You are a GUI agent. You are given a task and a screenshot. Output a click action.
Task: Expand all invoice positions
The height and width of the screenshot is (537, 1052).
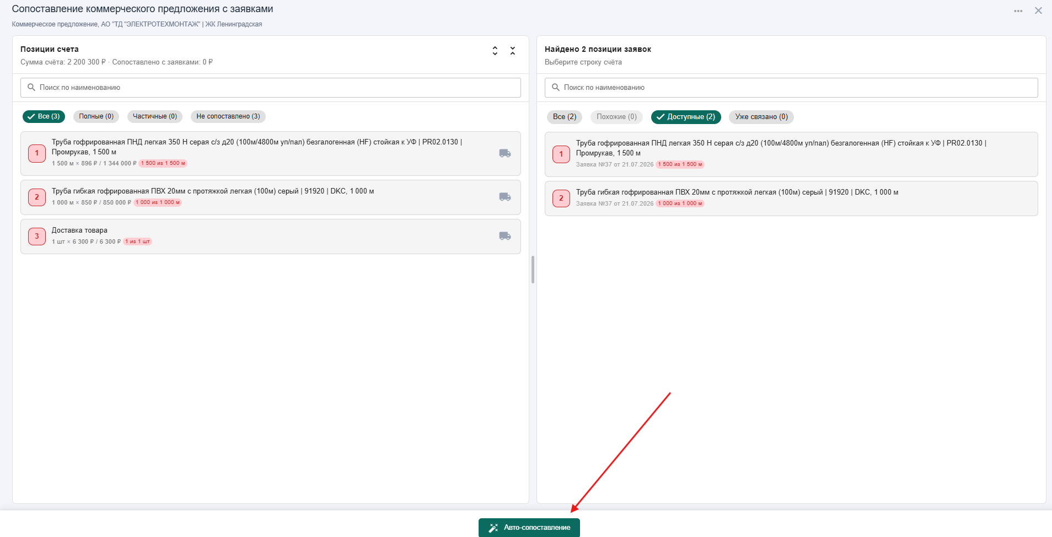[x=495, y=51]
